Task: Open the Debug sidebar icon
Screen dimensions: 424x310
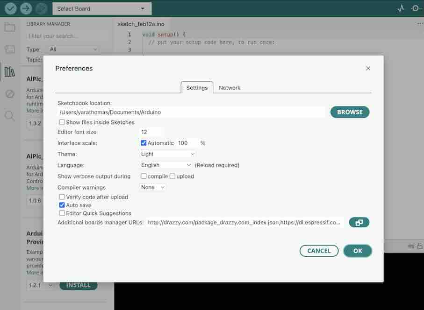Action: click(10, 94)
